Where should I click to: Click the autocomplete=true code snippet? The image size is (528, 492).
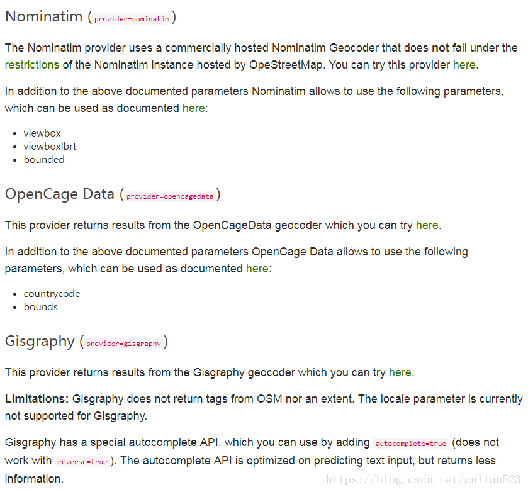click(x=410, y=444)
